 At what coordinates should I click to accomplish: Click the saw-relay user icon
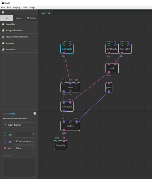point(3,24)
